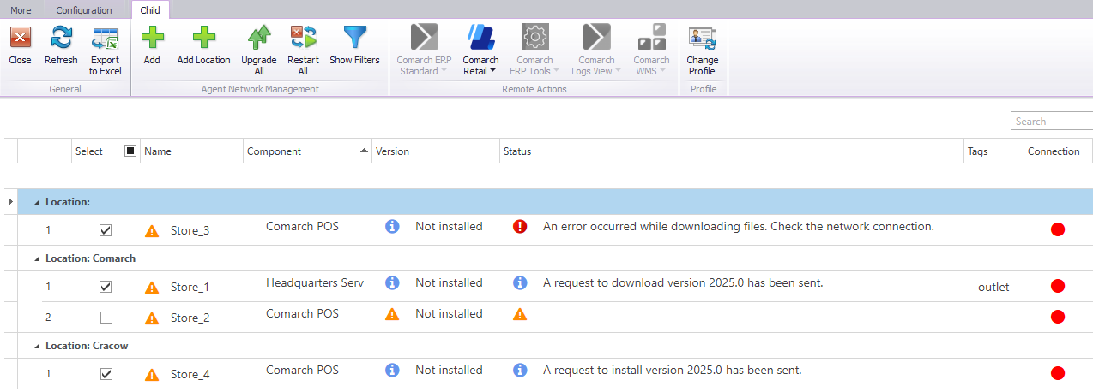Image resolution: width=1093 pixels, height=392 pixels.
Task: Uncheck the Store_1 select checkbox
Action: click(106, 287)
